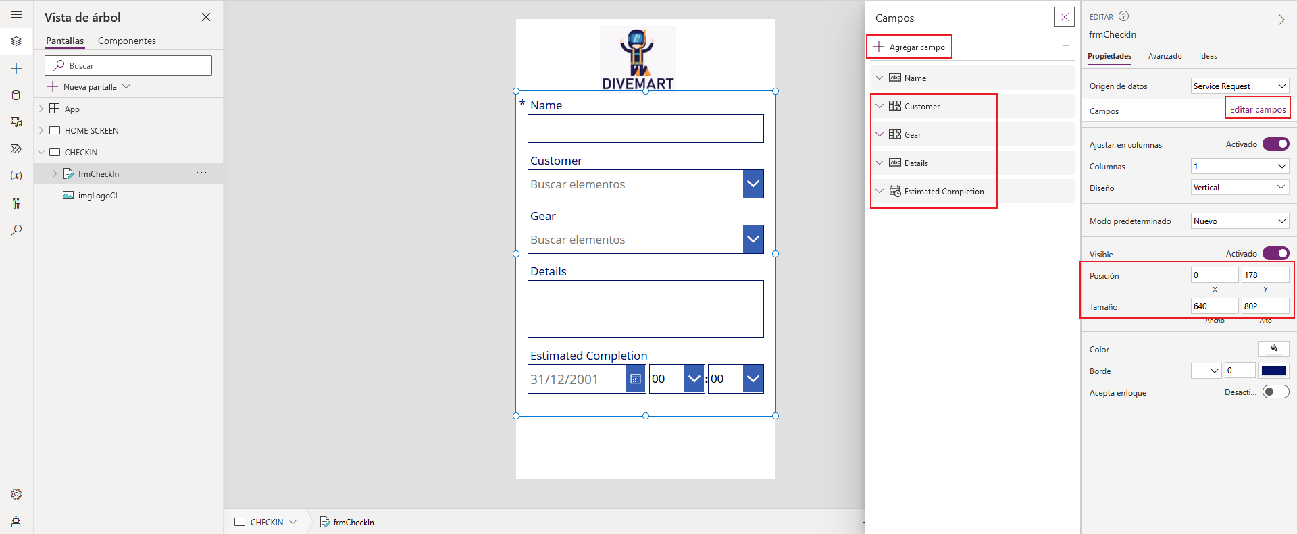Click the Details text area on canvas
The width and height of the screenshot is (1297, 534).
646,309
